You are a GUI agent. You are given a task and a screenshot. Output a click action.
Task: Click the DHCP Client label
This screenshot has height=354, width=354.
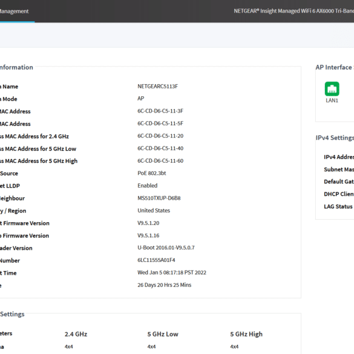click(x=339, y=194)
